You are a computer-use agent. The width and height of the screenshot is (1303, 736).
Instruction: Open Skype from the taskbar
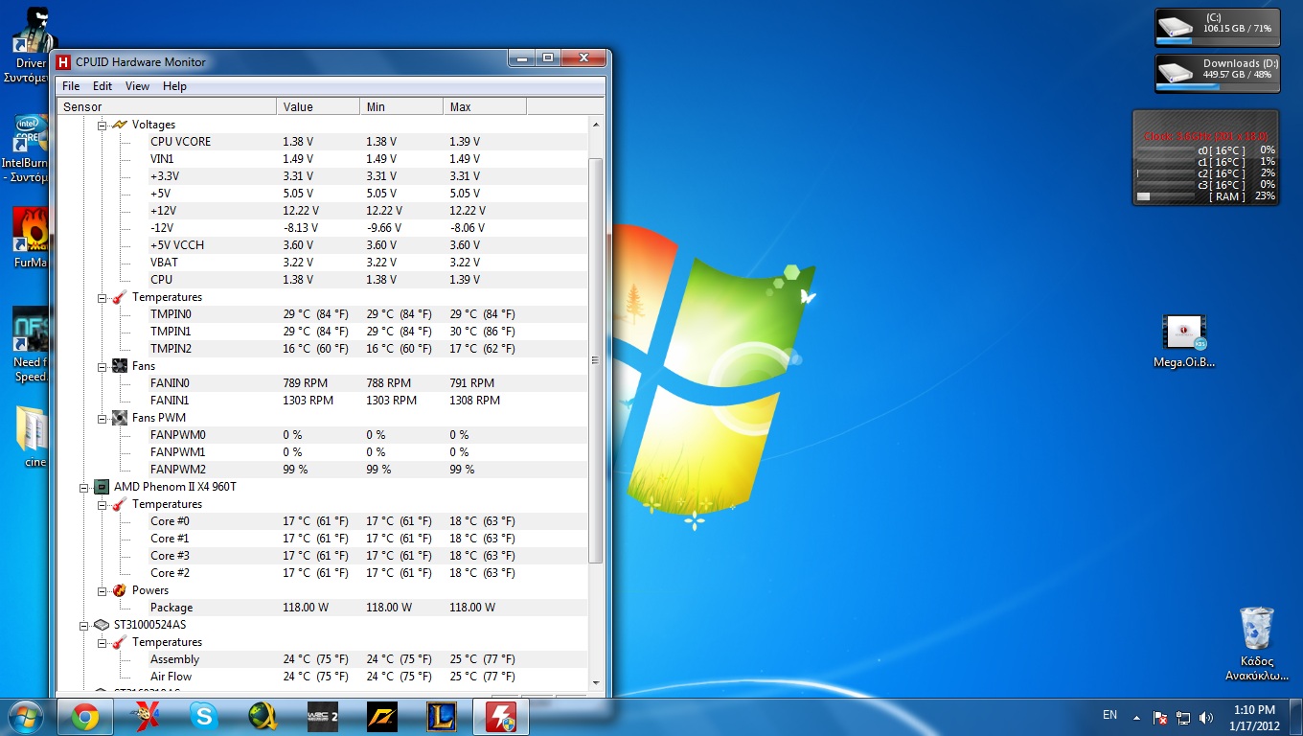(203, 716)
